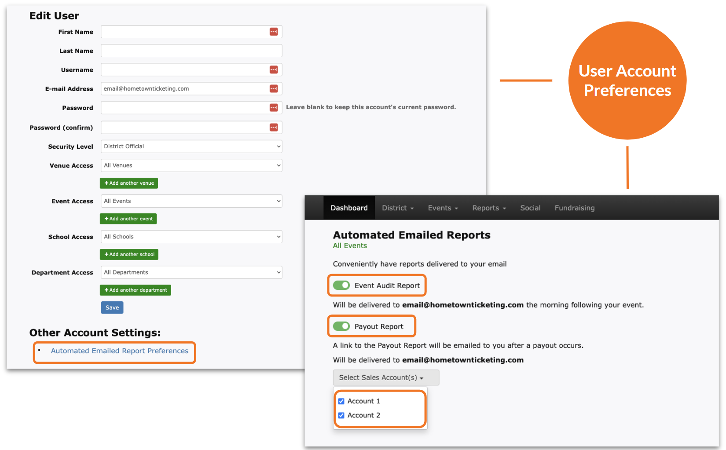Click red icon in Password (confirm) field

click(274, 128)
